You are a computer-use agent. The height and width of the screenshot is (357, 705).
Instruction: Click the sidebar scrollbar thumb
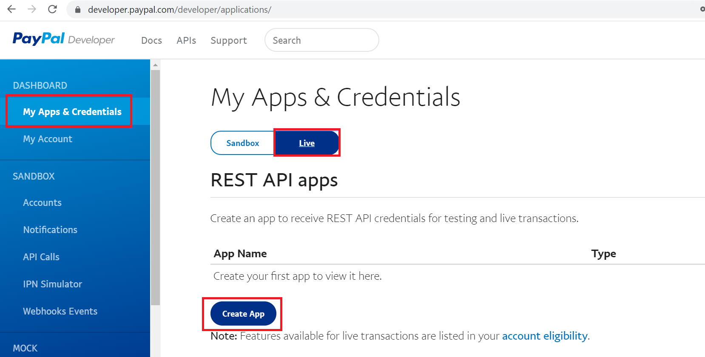coord(155,188)
